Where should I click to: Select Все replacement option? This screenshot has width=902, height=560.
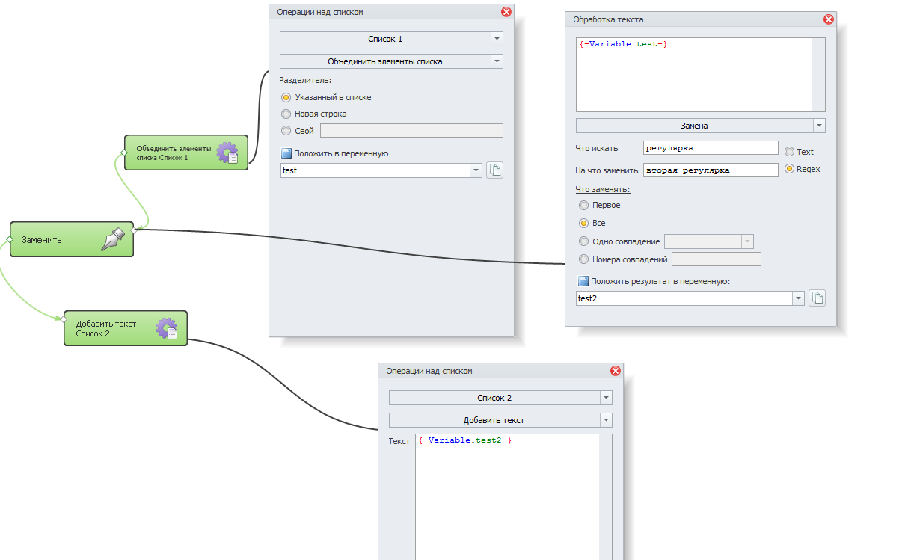[584, 223]
